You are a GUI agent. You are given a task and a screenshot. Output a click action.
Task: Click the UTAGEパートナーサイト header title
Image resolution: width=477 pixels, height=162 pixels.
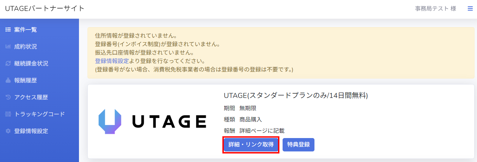(45, 8)
